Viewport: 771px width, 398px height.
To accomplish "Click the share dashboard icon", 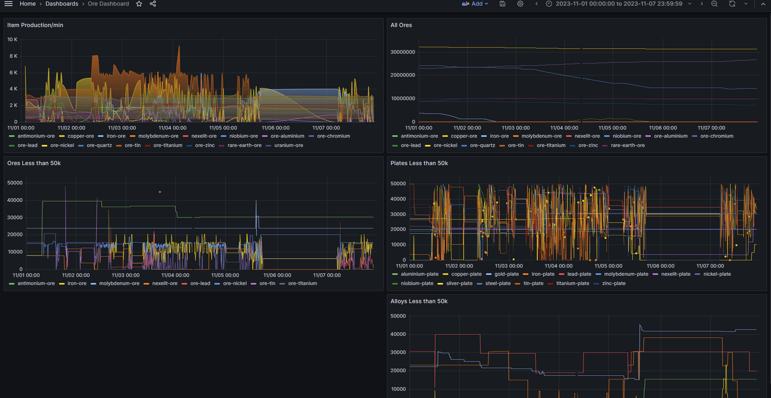I will [x=153, y=4].
